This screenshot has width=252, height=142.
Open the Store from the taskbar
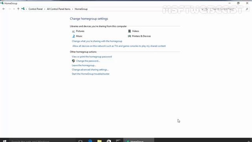pos(109,141)
